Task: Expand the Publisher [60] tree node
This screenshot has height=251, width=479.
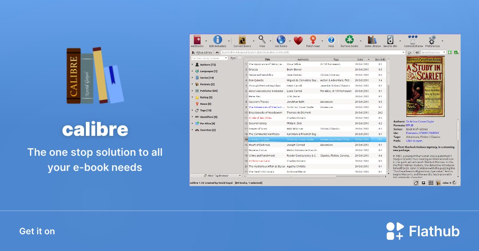Action: click(x=192, y=91)
